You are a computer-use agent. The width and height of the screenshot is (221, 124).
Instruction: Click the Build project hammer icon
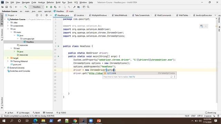26,7
